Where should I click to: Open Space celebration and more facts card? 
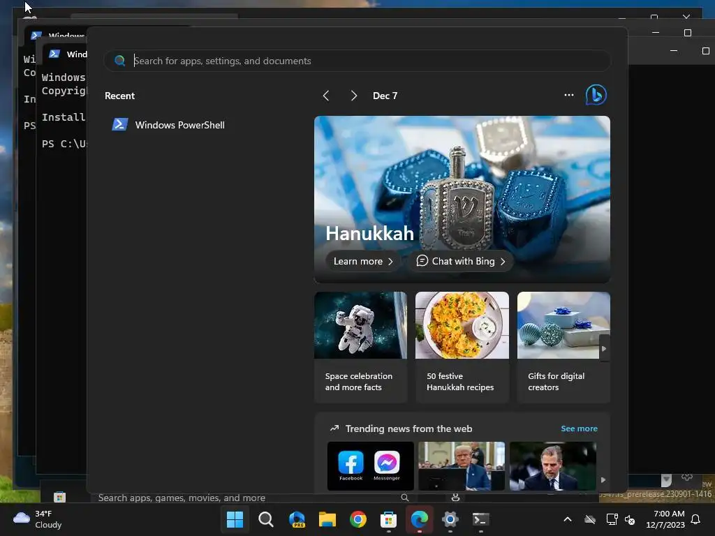[360, 348]
